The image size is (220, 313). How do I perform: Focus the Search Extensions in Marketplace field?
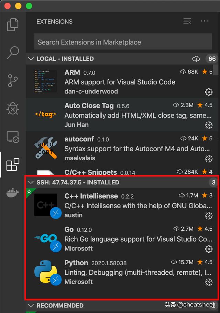(123, 42)
